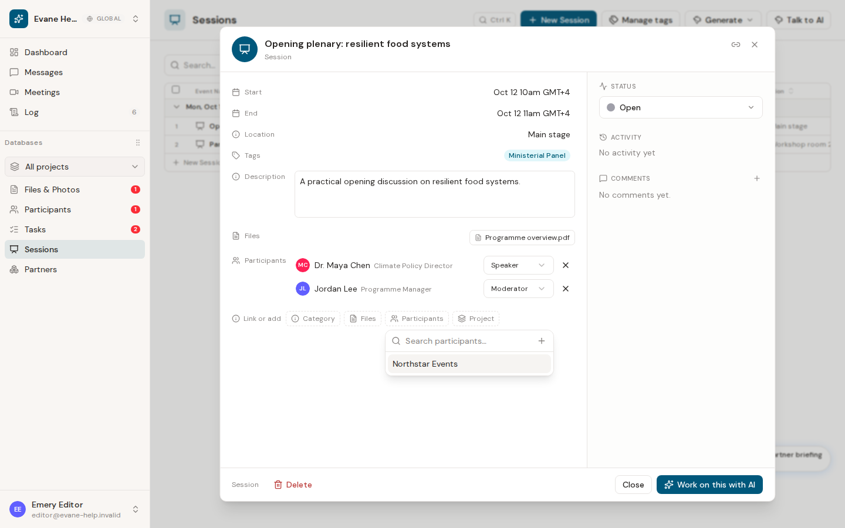Change Dr. Maya Chen's Speaker role dropdown
The height and width of the screenshot is (528, 845).
pyautogui.click(x=519, y=265)
